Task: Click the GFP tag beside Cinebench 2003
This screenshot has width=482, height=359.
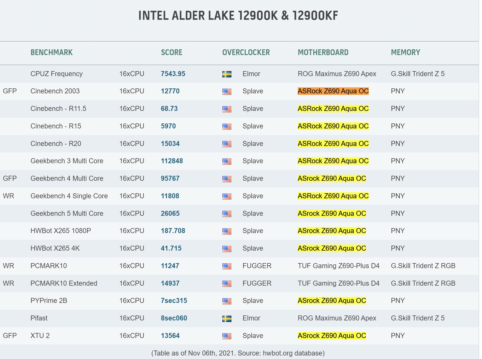Action: point(10,91)
